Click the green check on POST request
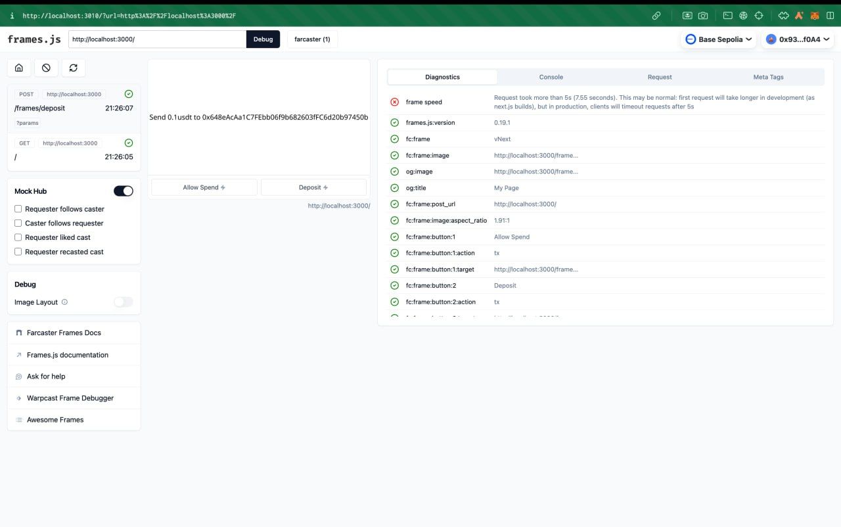This screenshot has width=841, height=527. (129, 94)
